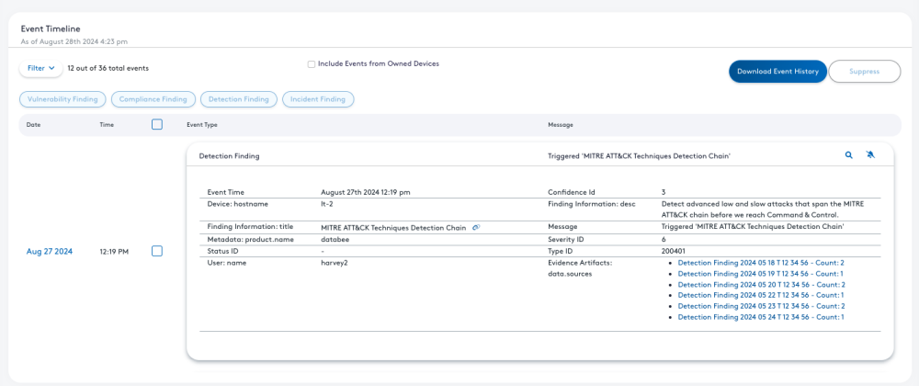
Task: Click the Severity ID label
Action: (x=565, y=239)
